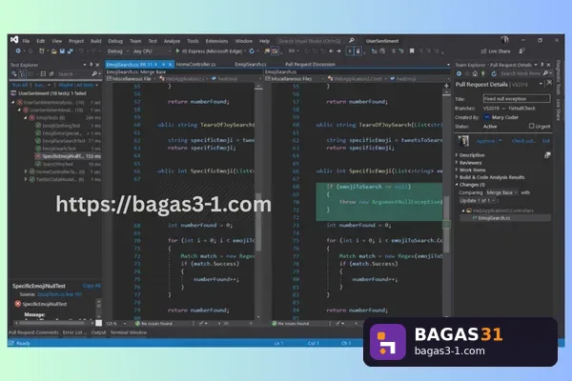Open the Approve dropdown arrow
Screen dimensions: 572x381
(x=500, y=141)
